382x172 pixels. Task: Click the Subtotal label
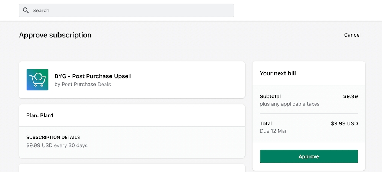[x=270, y=96]
